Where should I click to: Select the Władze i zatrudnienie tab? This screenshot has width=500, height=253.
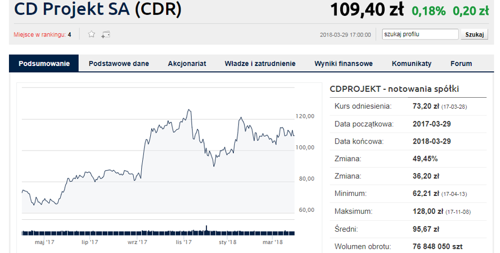[260, 64]
